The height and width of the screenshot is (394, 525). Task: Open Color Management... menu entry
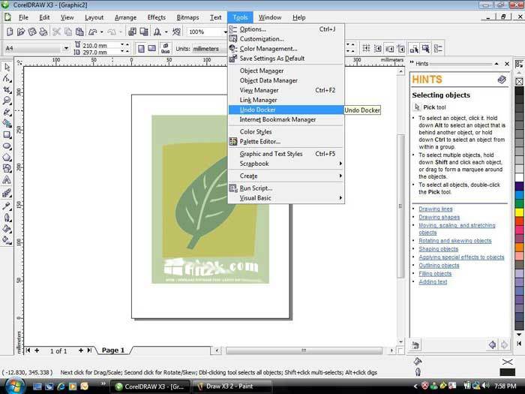(286, 49)
